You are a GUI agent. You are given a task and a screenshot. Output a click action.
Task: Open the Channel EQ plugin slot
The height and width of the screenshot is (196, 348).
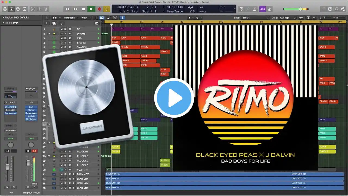pyautogui.click(x=11, y=107)
